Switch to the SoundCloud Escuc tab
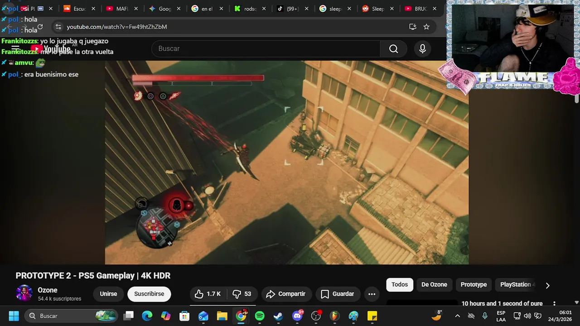580x326 pixels. [x=79, y=9]
